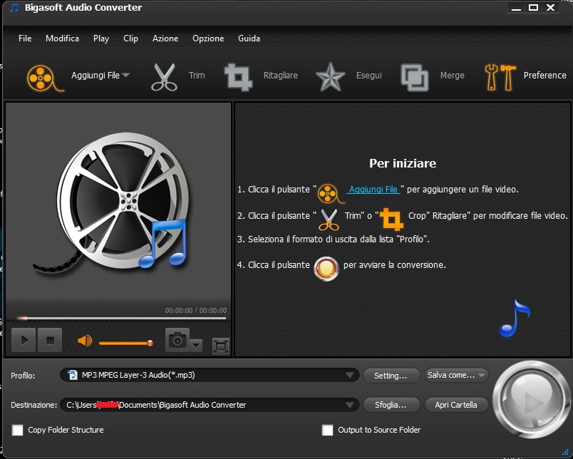Screen dimensions: 573x459
Task: Close the Bigasoft Audio Converter window
Action: click(550, 8)
